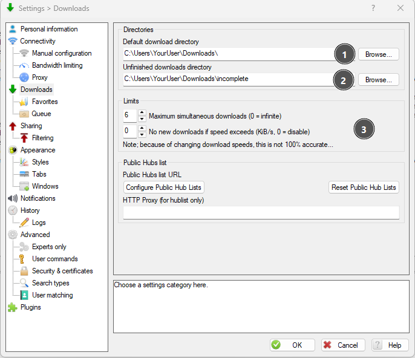The height and width of the screenshot is (358, 415).
Task: Click the Plugins puzzle piece icon
Action: point(13,307)
